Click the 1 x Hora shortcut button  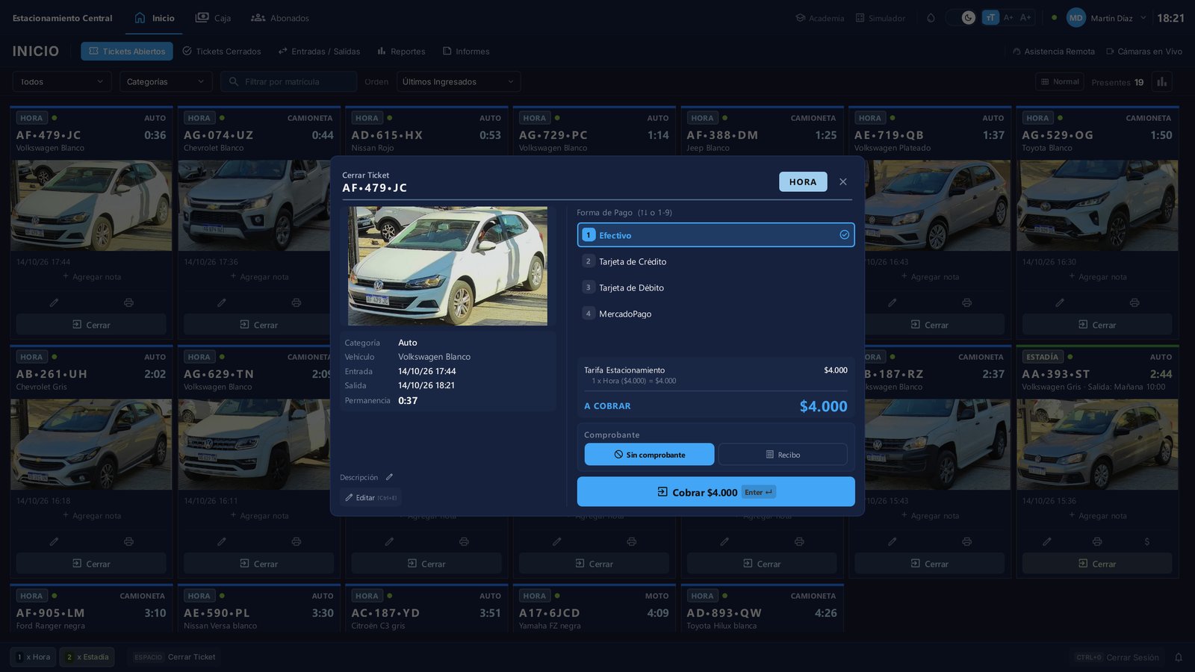pos(34,657)
